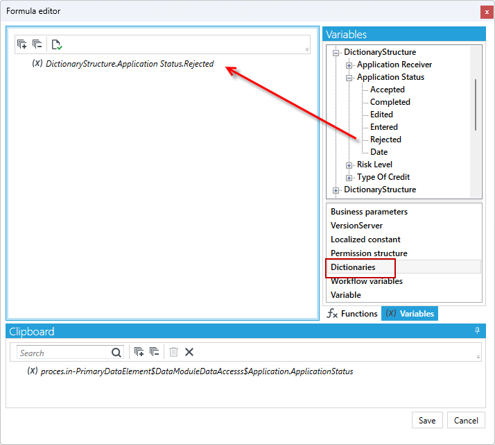495x445 pixels.
Task: Click the variables tree vertical scrollbar
Action: pyautogui.click(x=476, y=105)
